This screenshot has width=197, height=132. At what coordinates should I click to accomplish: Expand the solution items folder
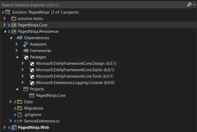5,18
